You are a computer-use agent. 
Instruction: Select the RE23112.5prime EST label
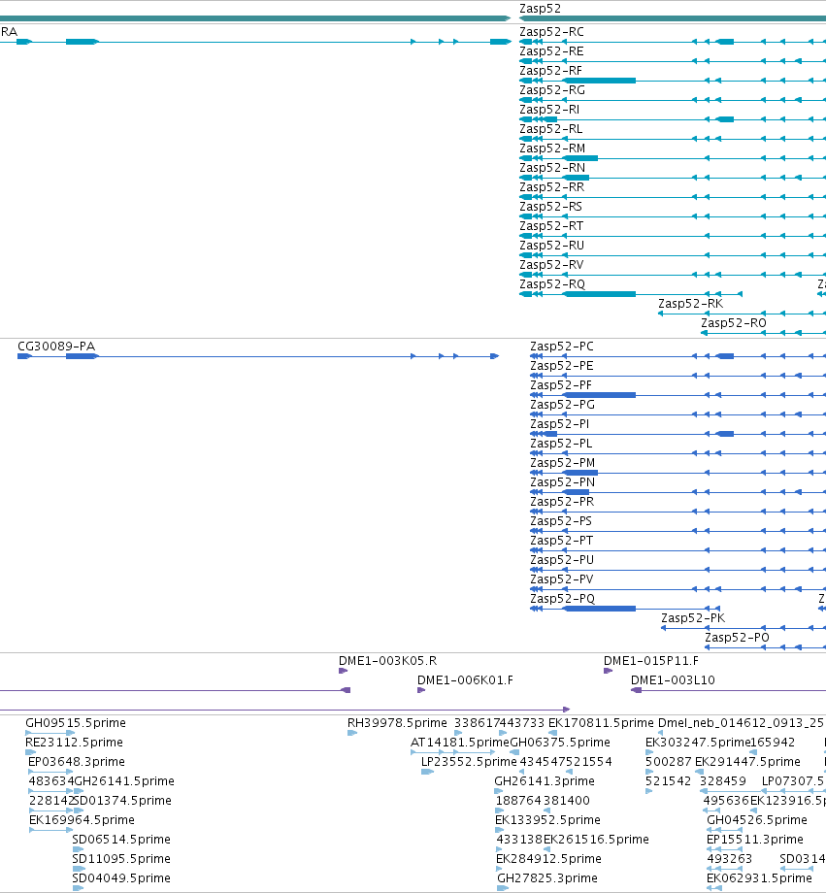pos(74,743)
